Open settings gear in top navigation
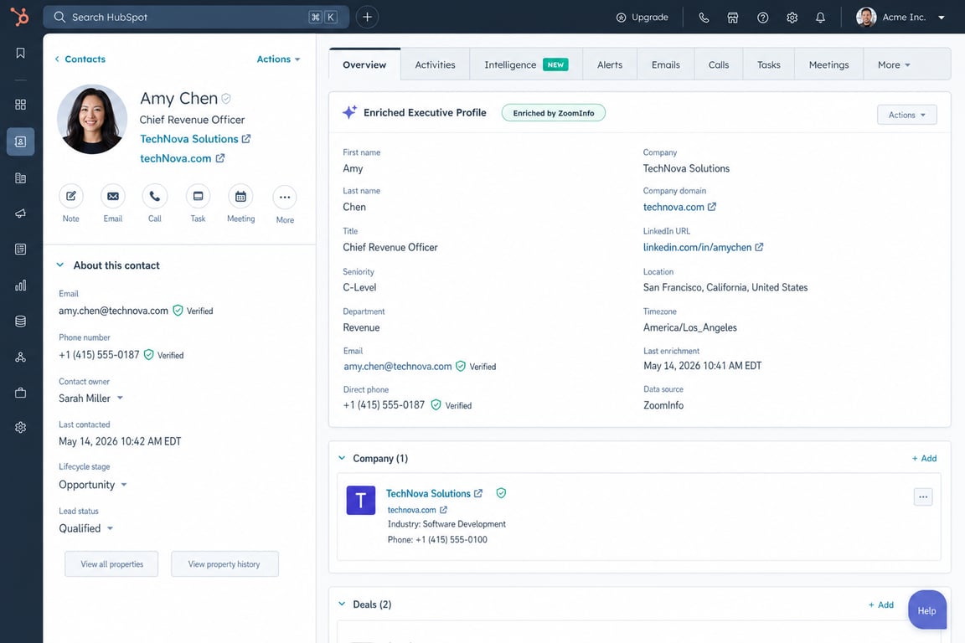This screenshot has height=643, width=965. pos(792,18)
